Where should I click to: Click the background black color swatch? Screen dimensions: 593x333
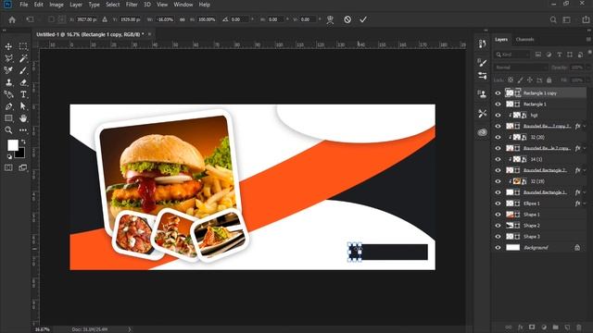point(20,154)
